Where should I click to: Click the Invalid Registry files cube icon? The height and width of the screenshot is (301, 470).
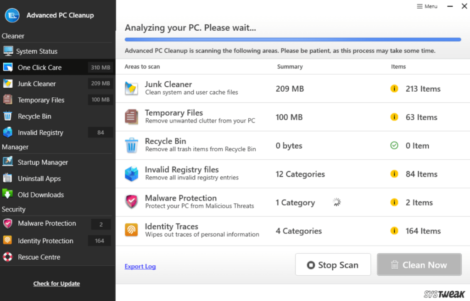(131, 174)
